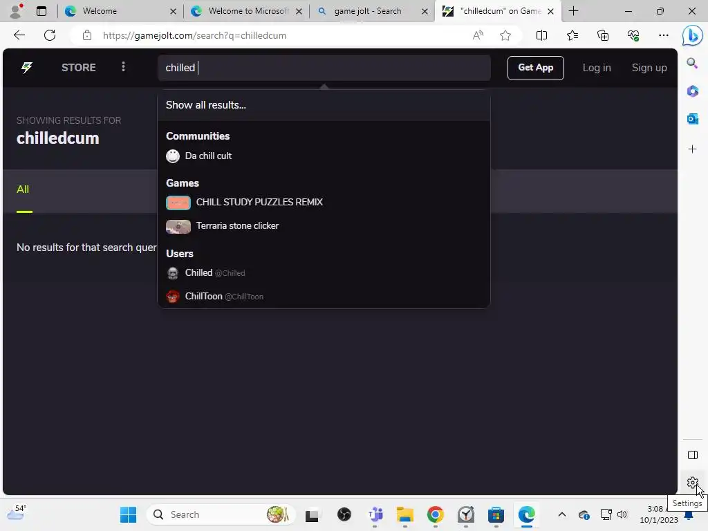Screen dimensions: 708x531
Task: Switch to the first Welcome tab
Action: 118,11
